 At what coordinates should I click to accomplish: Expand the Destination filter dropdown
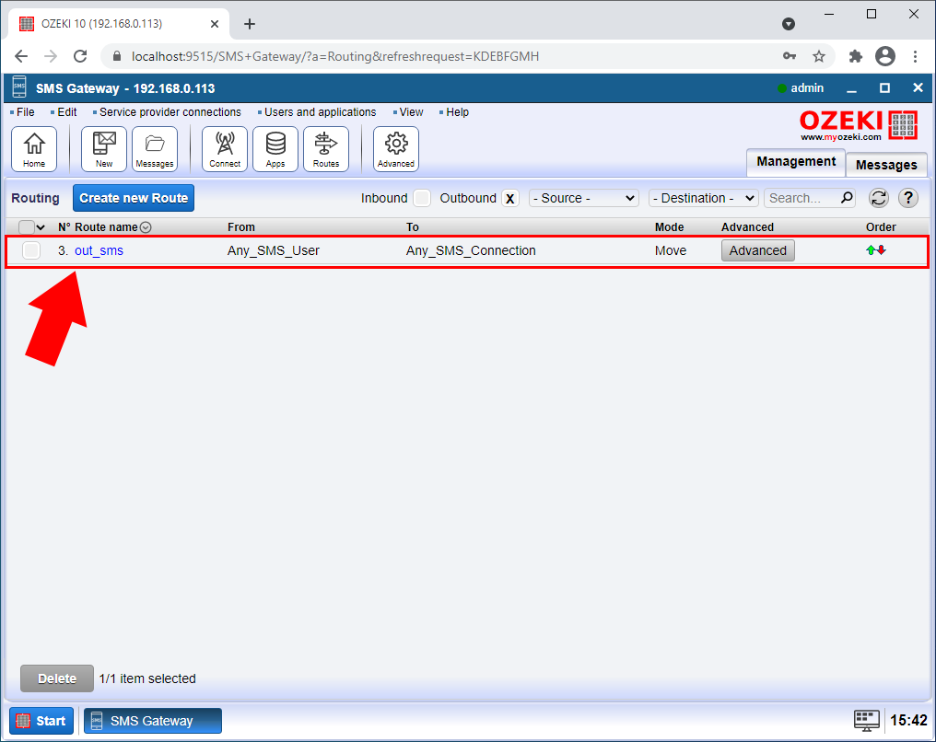coord(703,198)
